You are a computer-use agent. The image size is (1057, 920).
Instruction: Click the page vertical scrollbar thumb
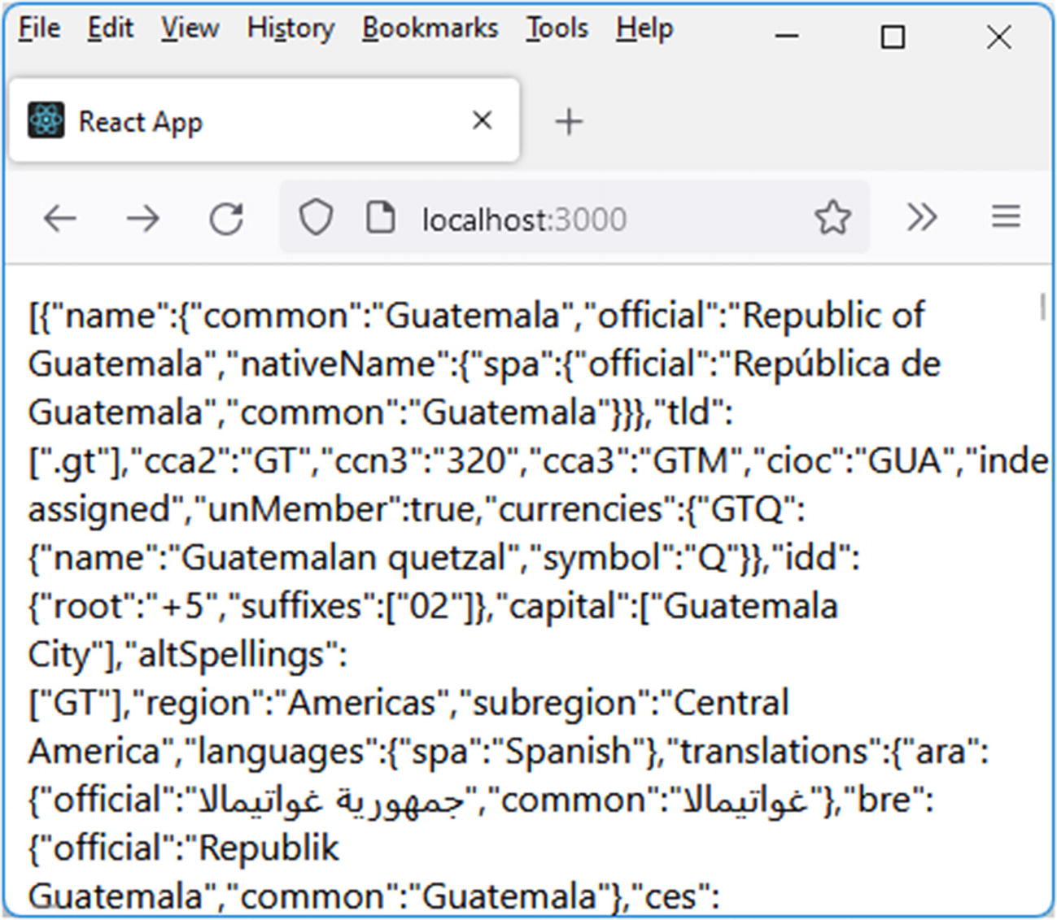coord(1042,307)
